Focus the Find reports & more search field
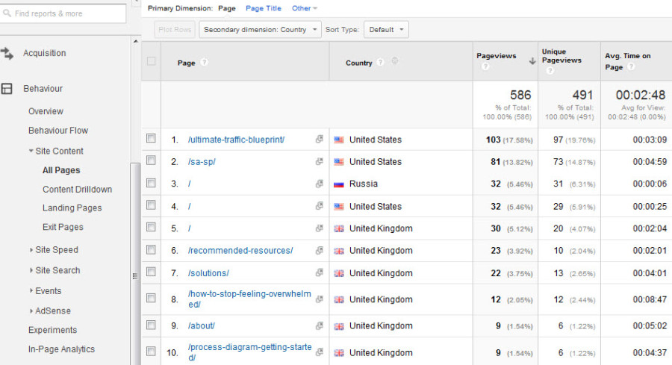This screenshot has width=672, height=365. [x=63, y=13]
